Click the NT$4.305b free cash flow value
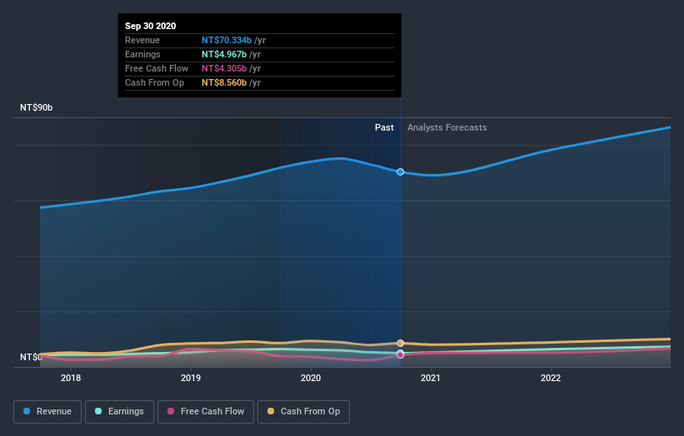This screenshot has width=684, height=436. click(x=224, y=68)
